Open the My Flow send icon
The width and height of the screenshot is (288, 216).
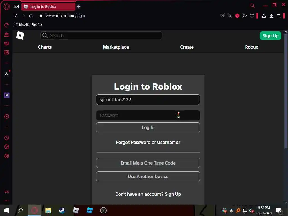click(244, 16)
